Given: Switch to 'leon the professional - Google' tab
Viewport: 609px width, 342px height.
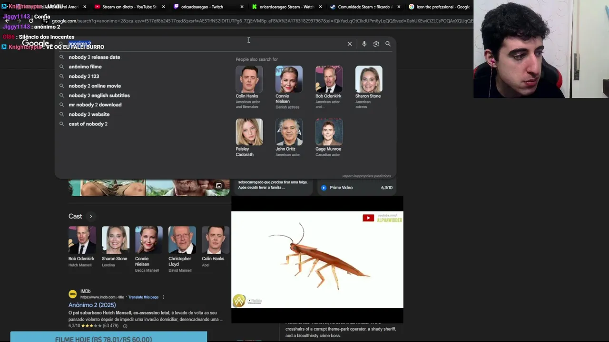Looking at the screenshot, I should [x=440, y=7].
